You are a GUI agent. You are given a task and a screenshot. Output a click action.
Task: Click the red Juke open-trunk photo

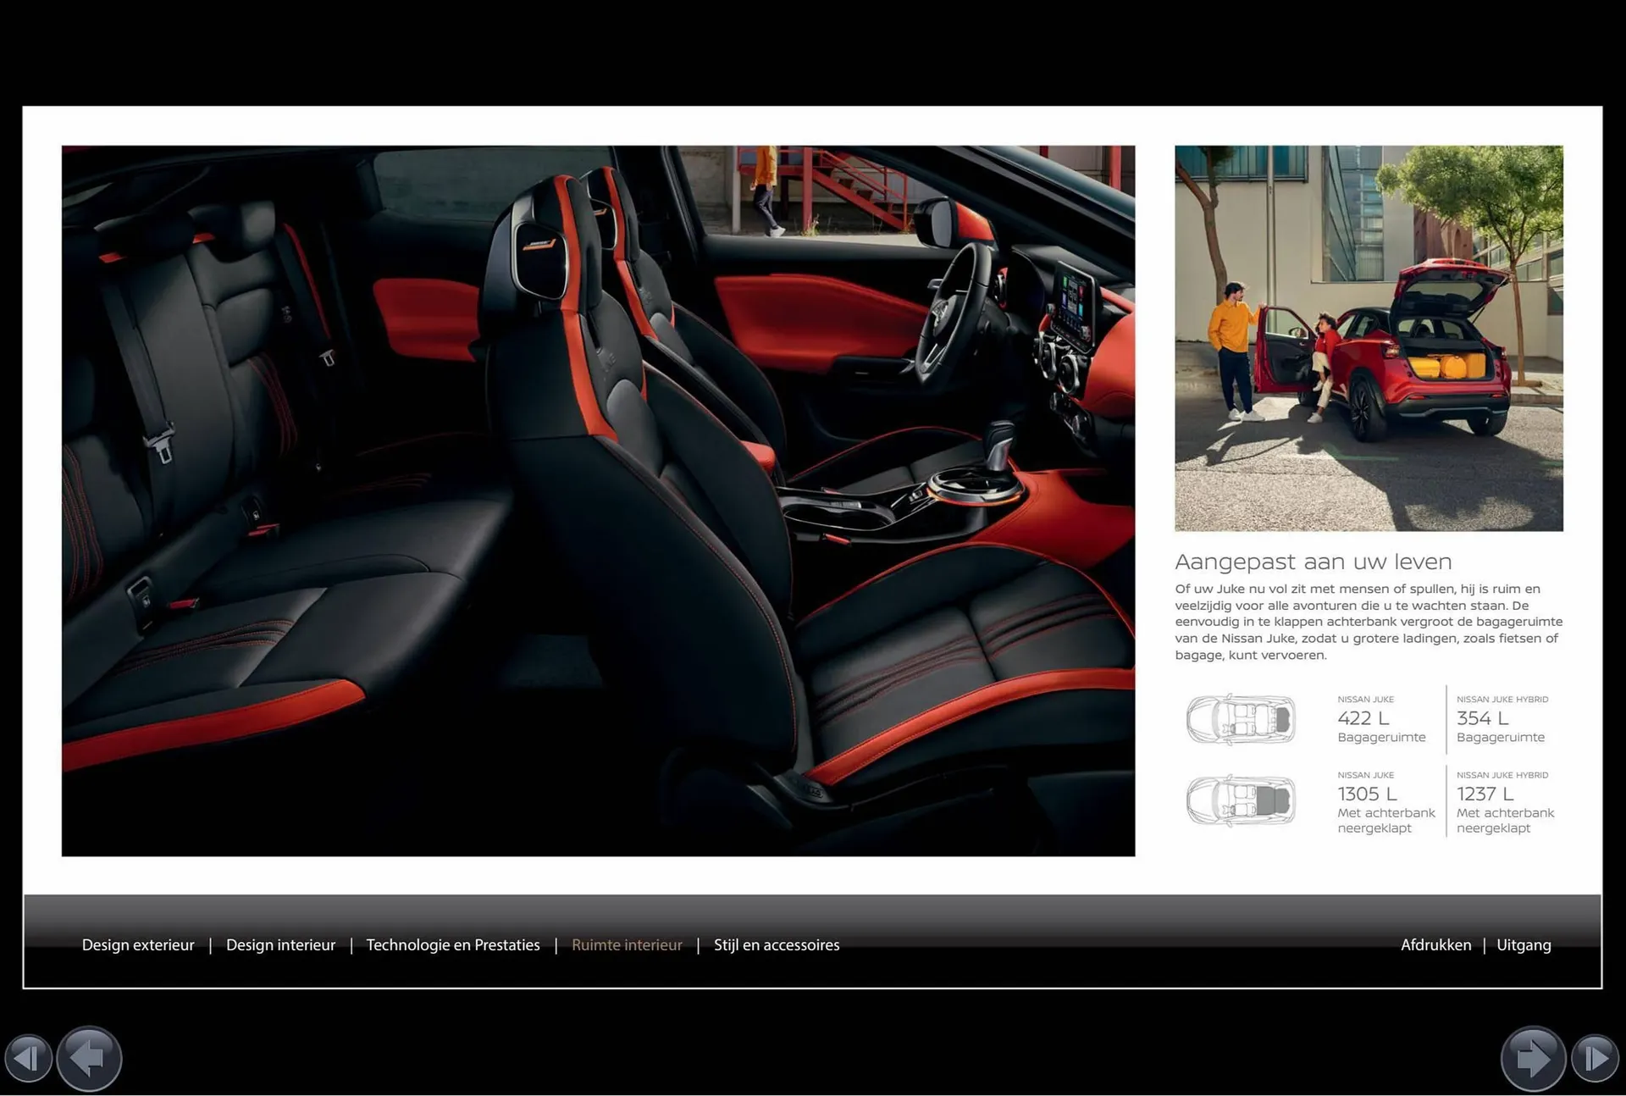tap(1369, 338)
